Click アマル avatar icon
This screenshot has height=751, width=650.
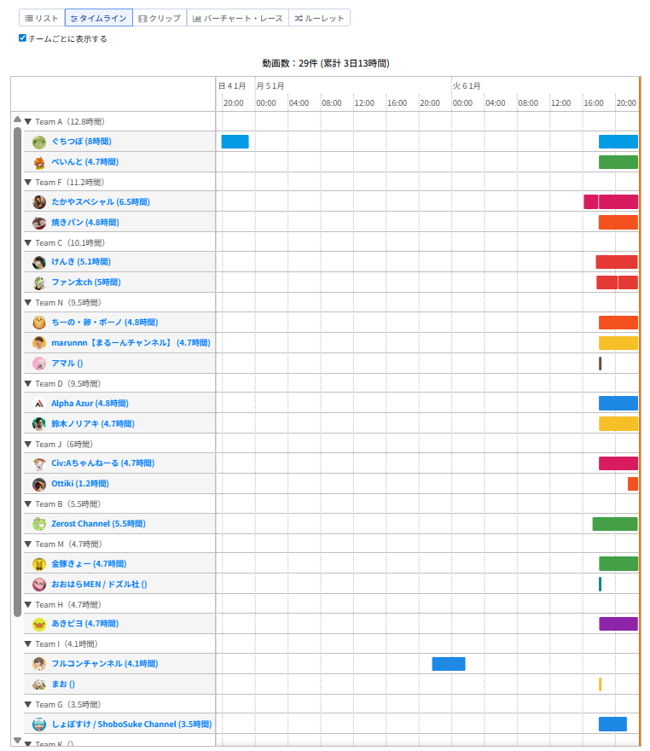tap(39, 364)
